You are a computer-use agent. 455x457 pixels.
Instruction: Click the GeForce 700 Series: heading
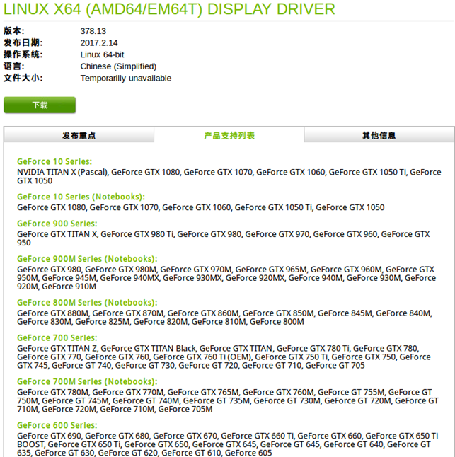click(x=57, y=337)
